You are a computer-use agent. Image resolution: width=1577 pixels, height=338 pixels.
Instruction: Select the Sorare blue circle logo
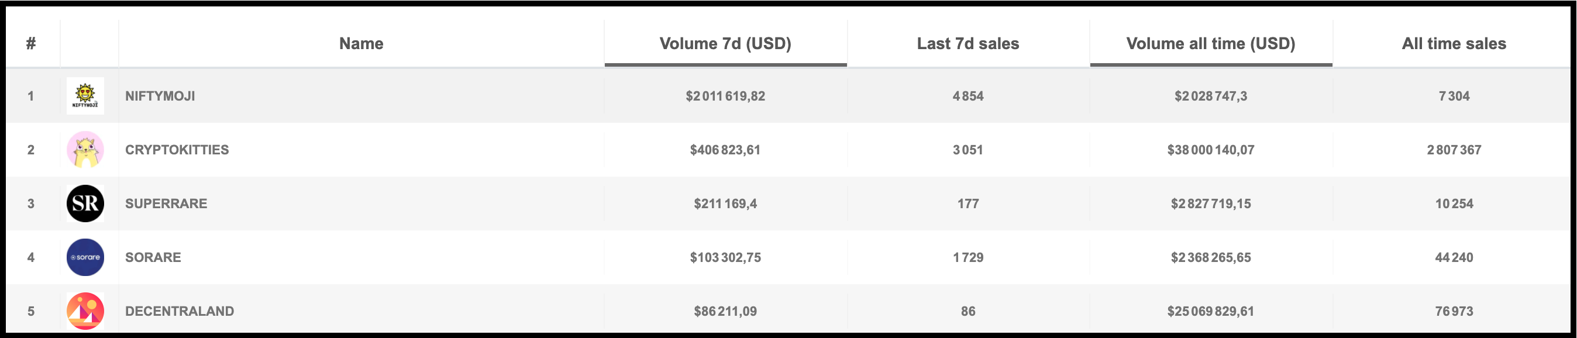coord(85,257)
